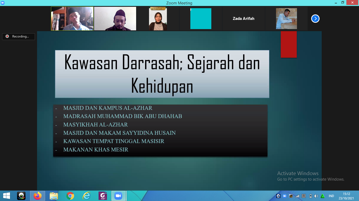Open the Windows Start menu
This screenshot has width=359, height=201.
[x=7, y=196]
